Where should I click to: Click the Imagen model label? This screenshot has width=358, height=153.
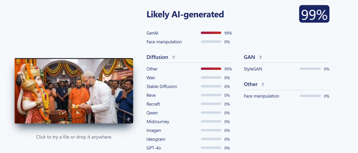(x=154, y=131)
